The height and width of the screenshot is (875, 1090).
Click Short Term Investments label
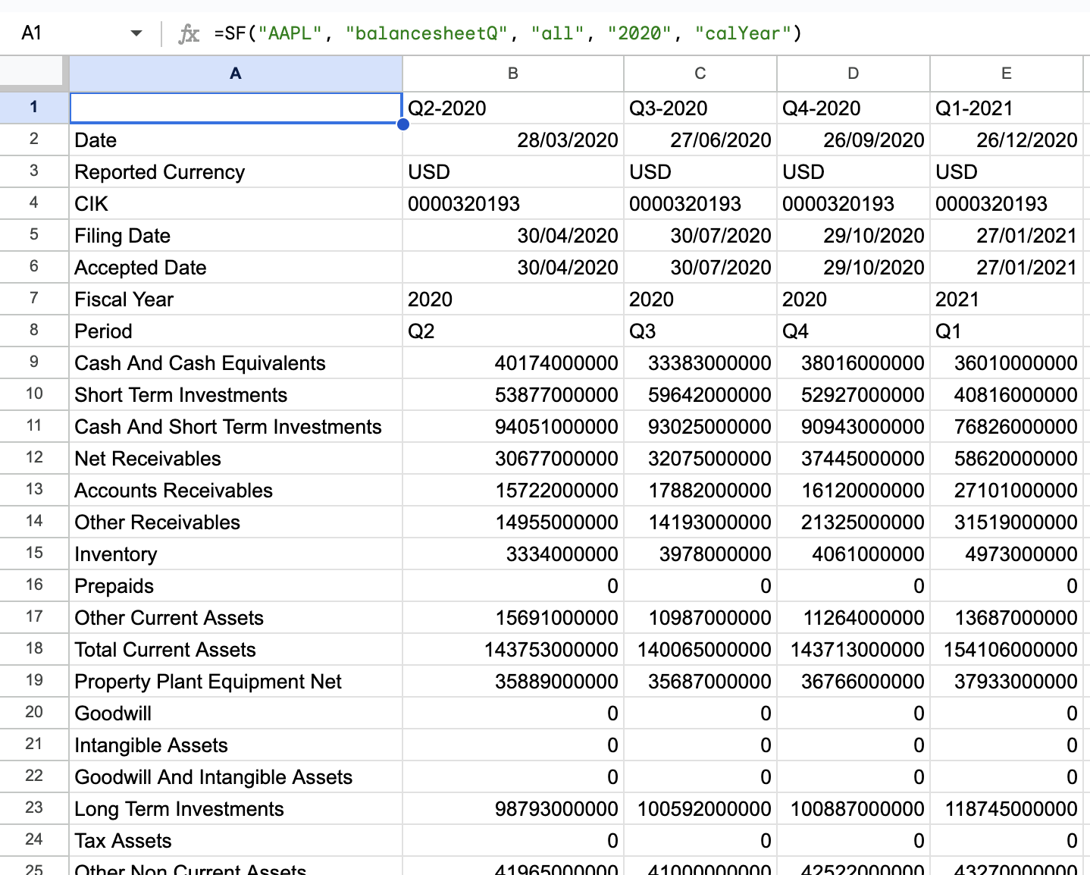tap(236, 394)
